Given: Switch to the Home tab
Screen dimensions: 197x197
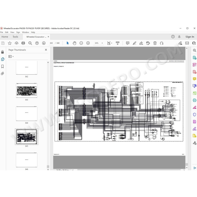Looking at the screenshot, I should click(5, 37).
